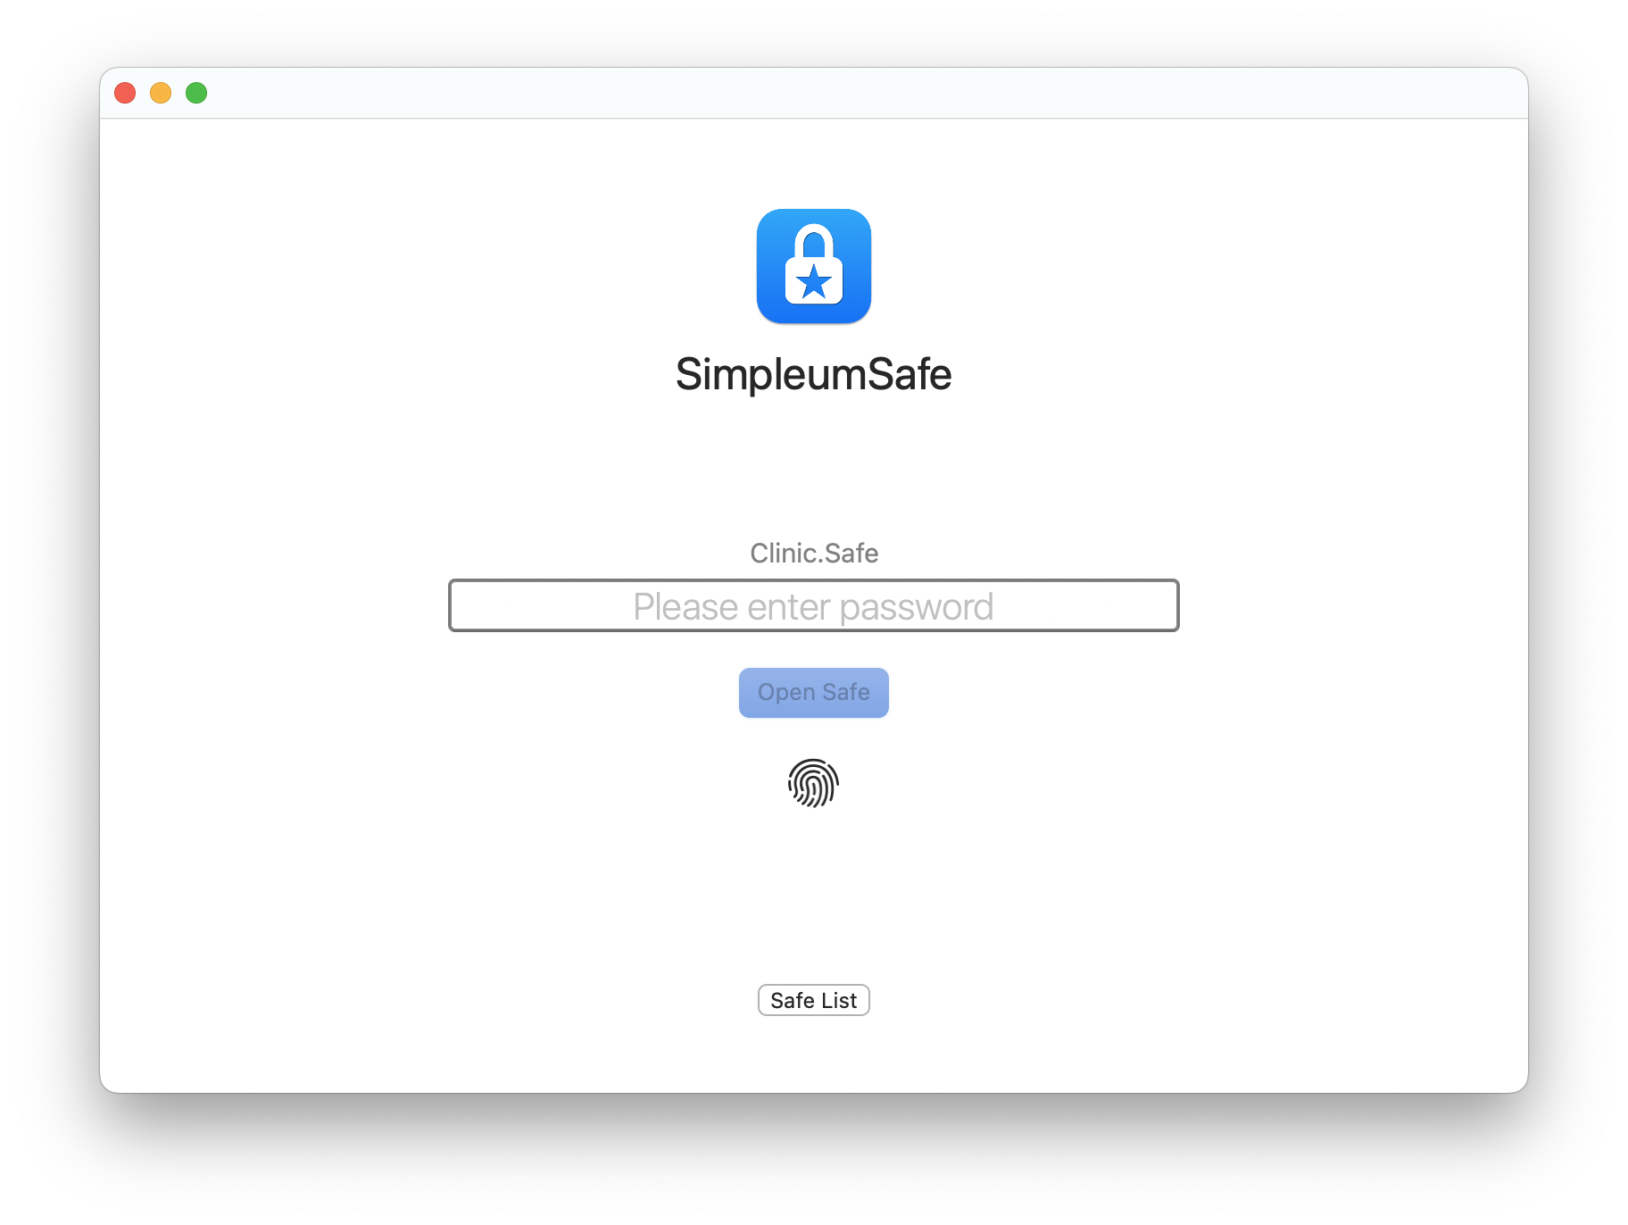The width and height of the screenshot is (1628, 1225).
Task: Click the red close window button
Action: click(x=125, y=93)
